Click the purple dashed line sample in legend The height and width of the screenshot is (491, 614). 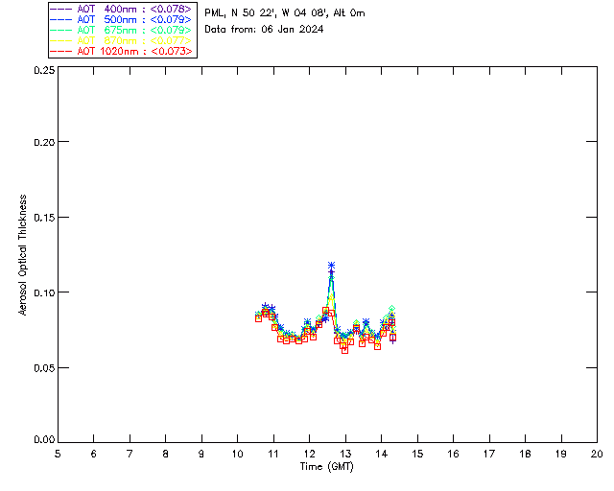point(61,9)
